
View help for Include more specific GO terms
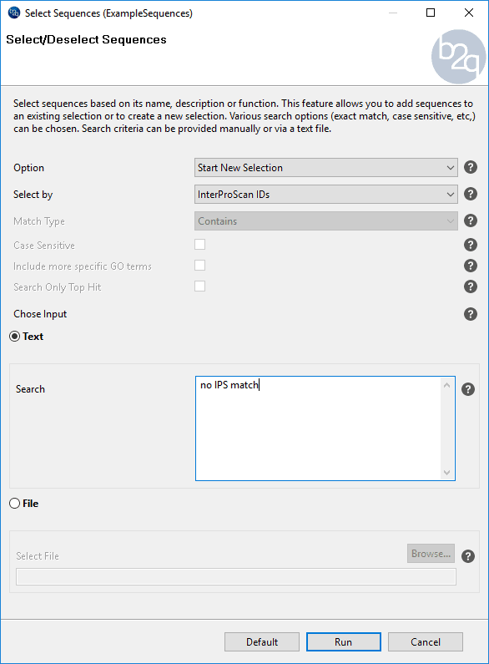tap(471, 266)
